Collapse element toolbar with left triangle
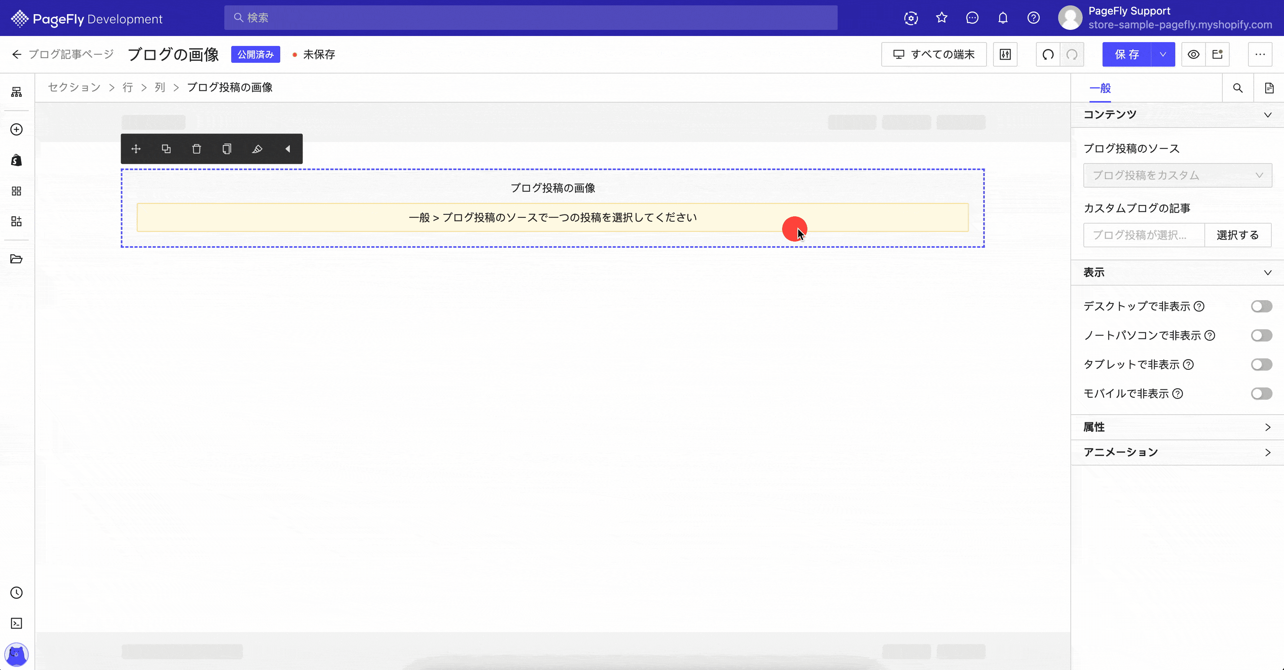Image resolution: width=1284 pixels, height=670 pixels. click(x=288, y=149)
